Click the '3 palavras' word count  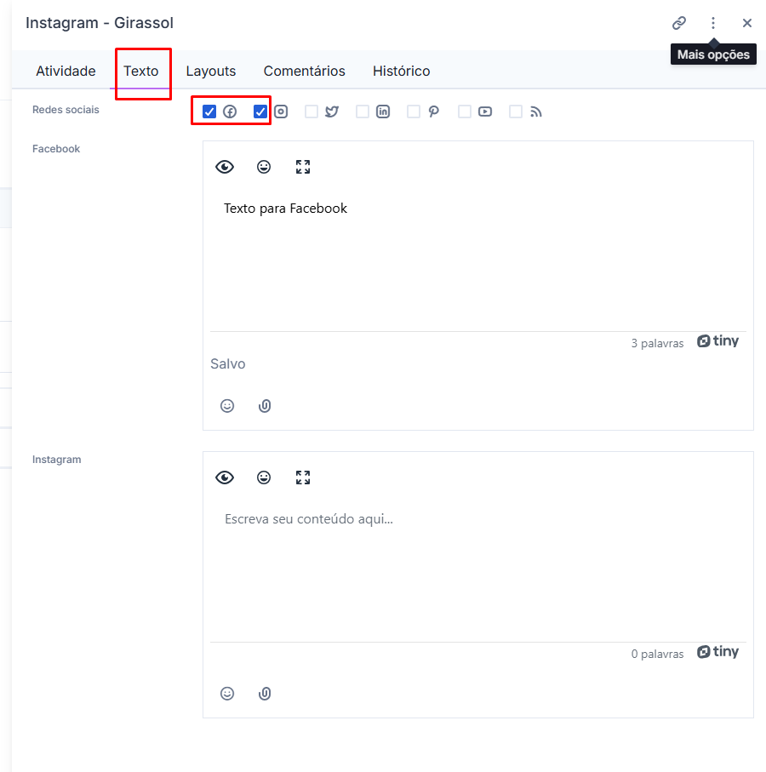(657, 344)
